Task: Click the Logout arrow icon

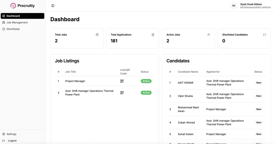Action: (x=4, y=141)
